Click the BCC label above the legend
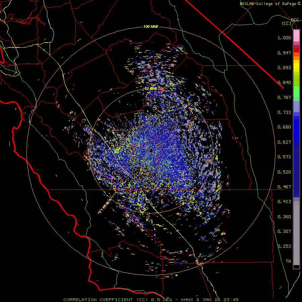 pyautogui.click(x=295, y=20)
